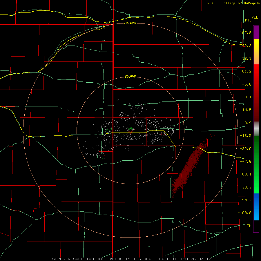Select the -109.8 scale value
Screen dimensions: 261x261
tap(245, 213)
